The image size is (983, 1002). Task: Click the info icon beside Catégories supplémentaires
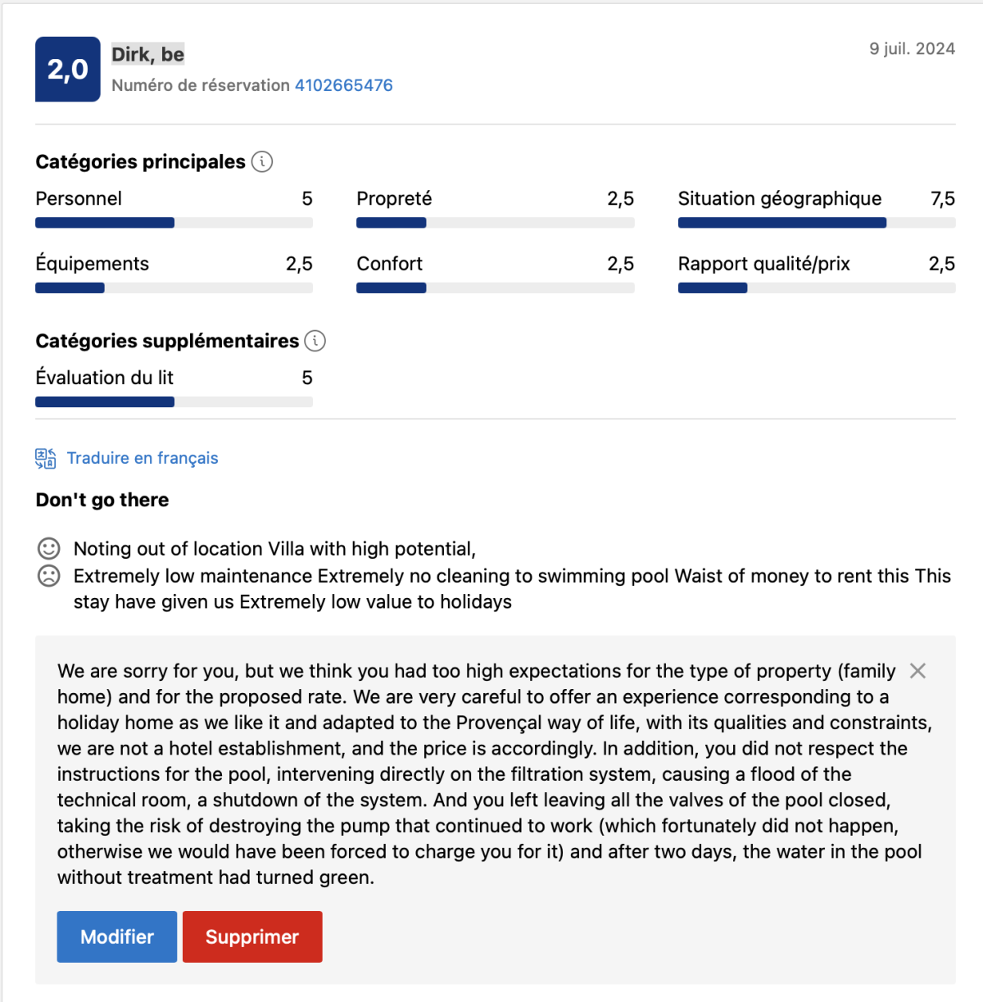315,341
